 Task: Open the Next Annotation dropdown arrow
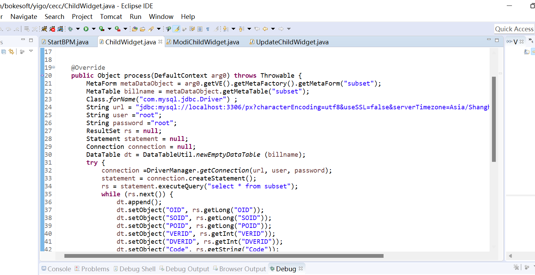[x=233, y=29]
